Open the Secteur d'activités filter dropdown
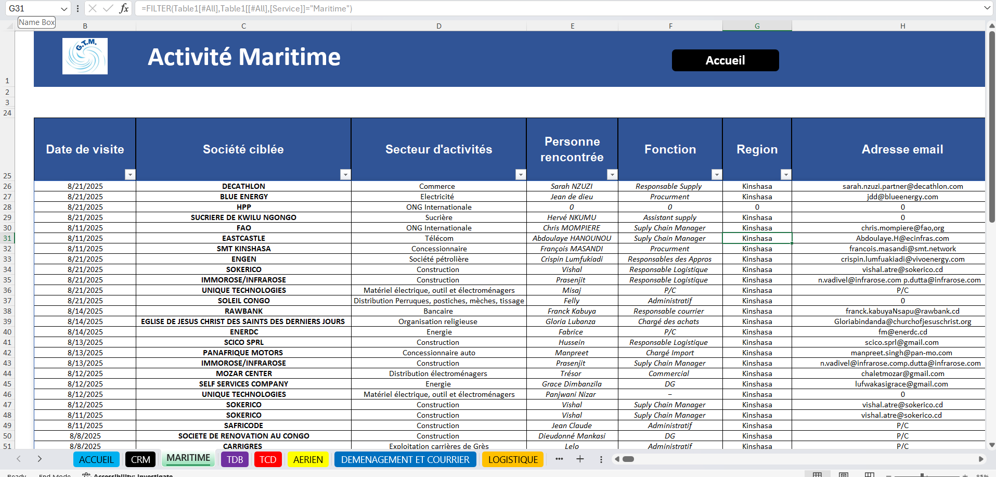The height and width of the screenshot is (477, 996). pos(521,175)
